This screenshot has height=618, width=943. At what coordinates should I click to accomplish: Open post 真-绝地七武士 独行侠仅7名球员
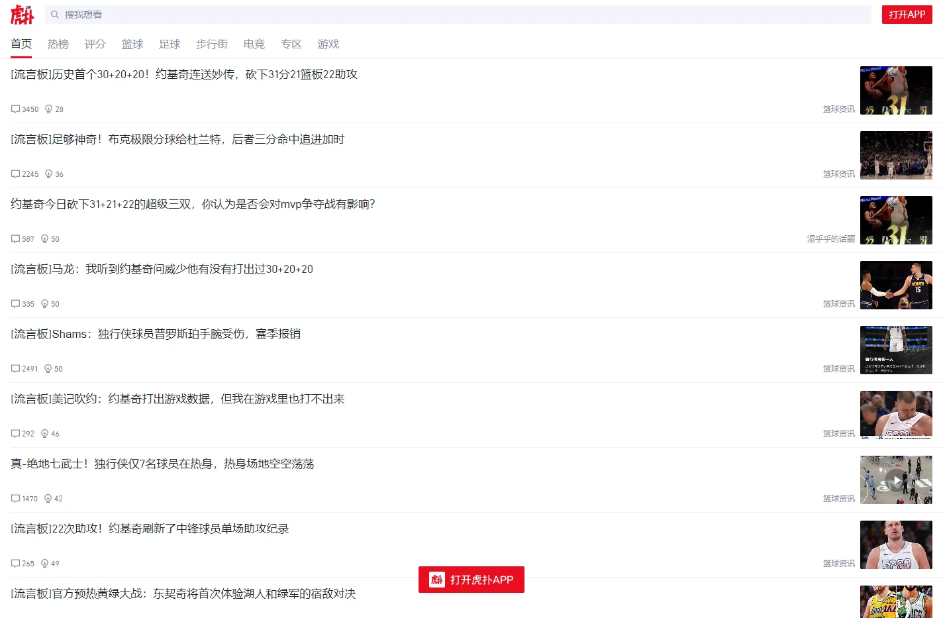(162, 464)
